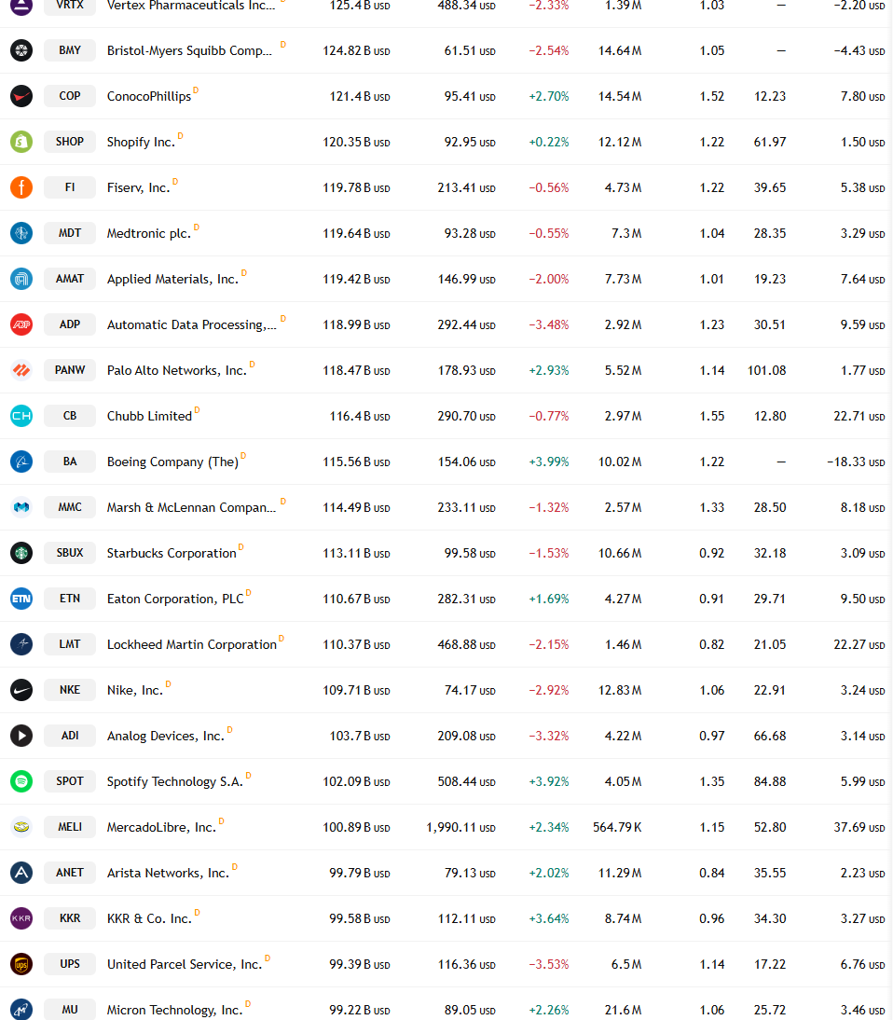Open the SBUX ticker badge
893x1020 pixels.
click(x=70, y=553)
